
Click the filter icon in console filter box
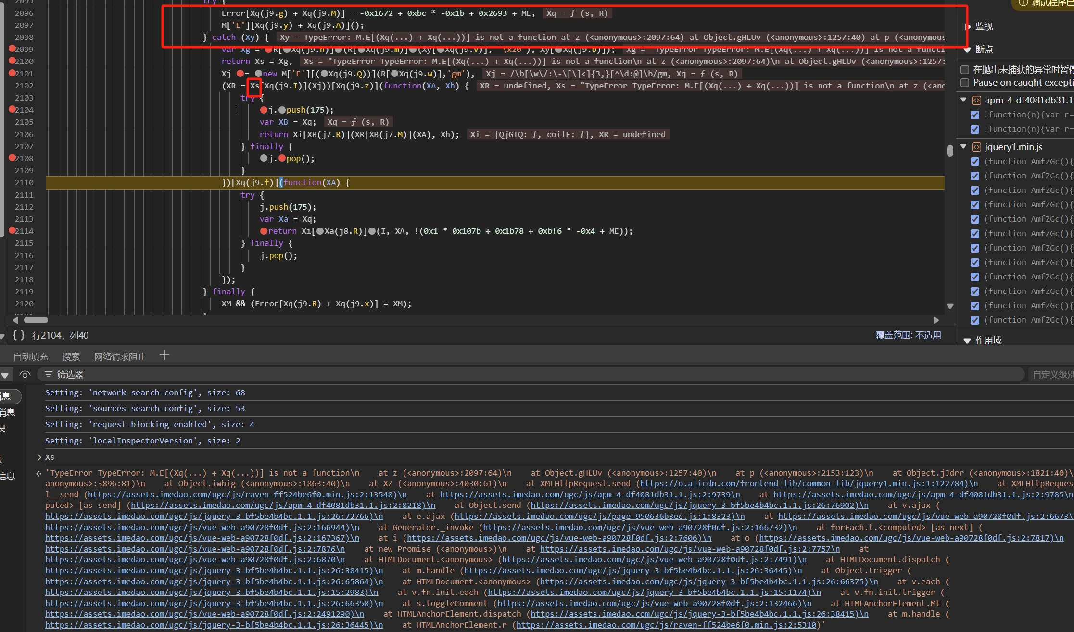(48, 374)
